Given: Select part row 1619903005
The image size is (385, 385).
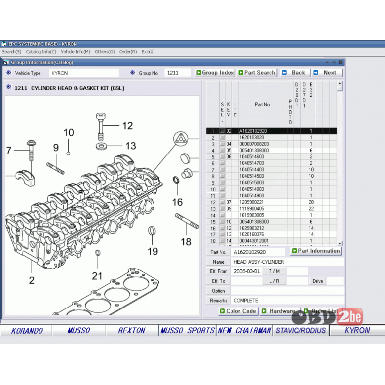Looking at the screenshot, I should (271, 215).
